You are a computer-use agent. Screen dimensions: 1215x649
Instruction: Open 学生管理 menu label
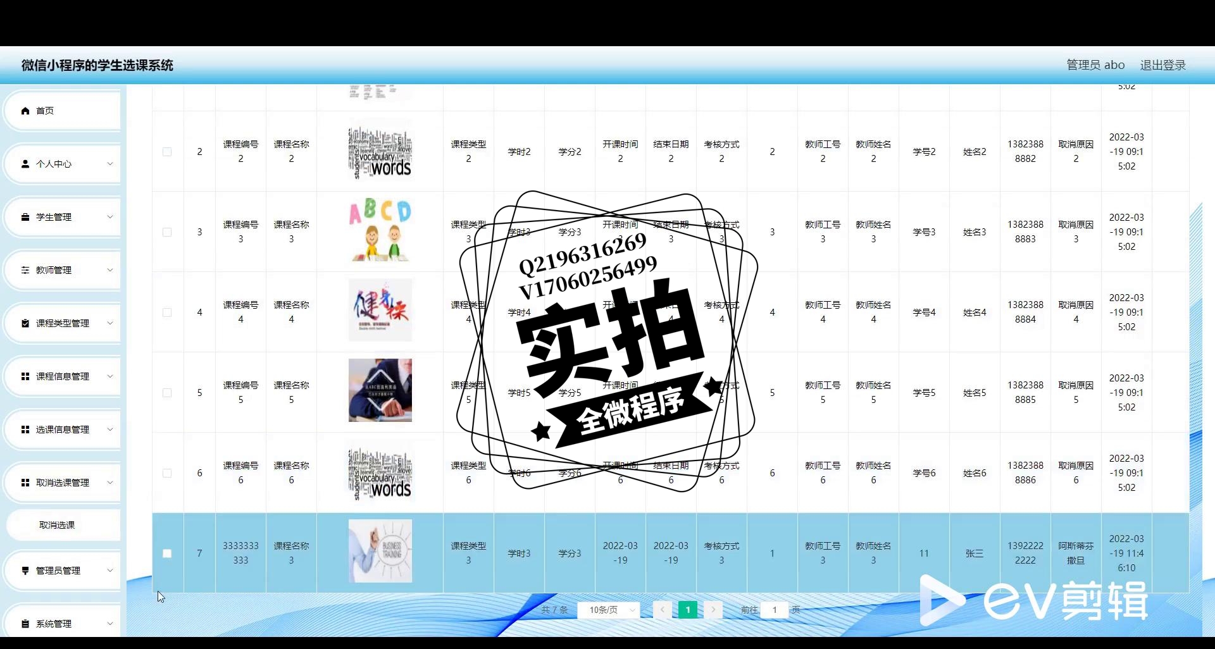click(54, 217)
